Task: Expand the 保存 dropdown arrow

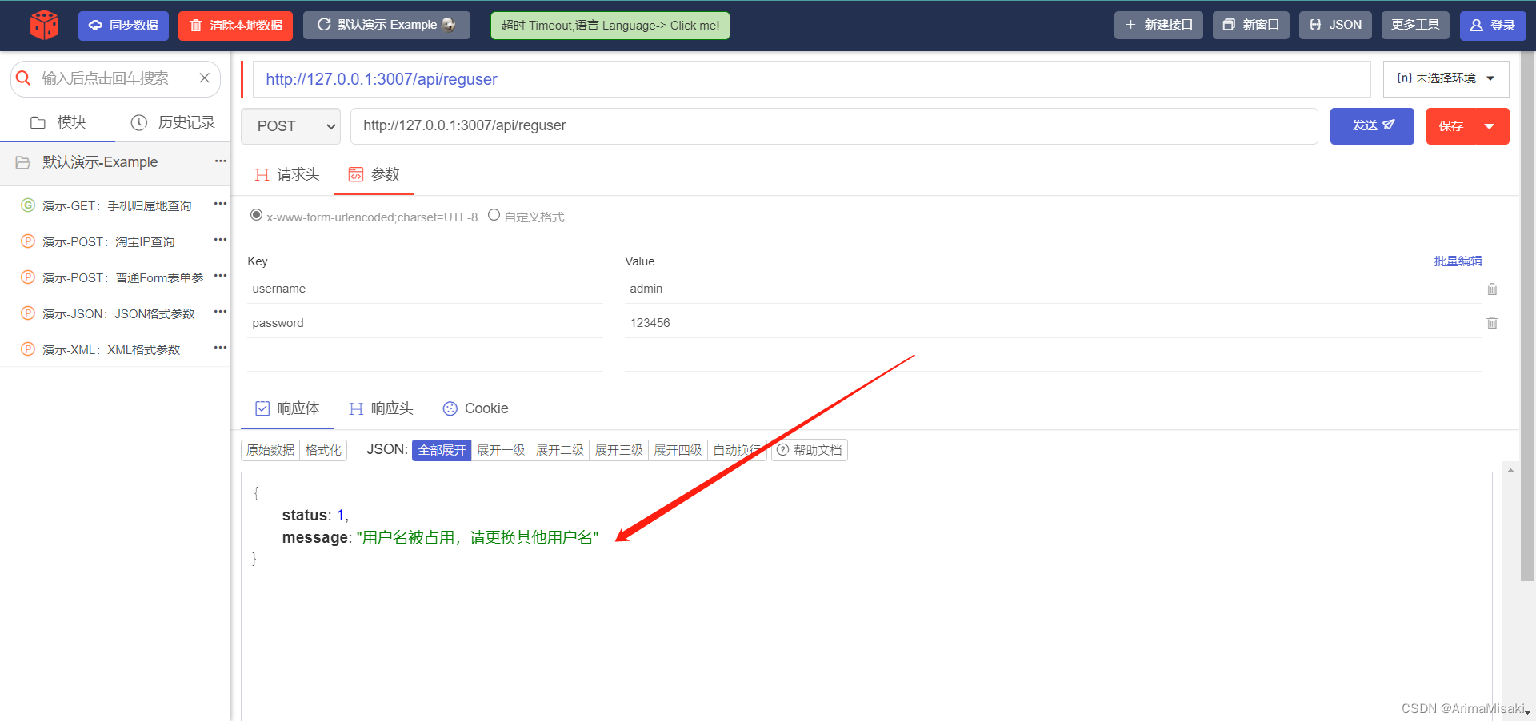Action: coord(1489,126)
